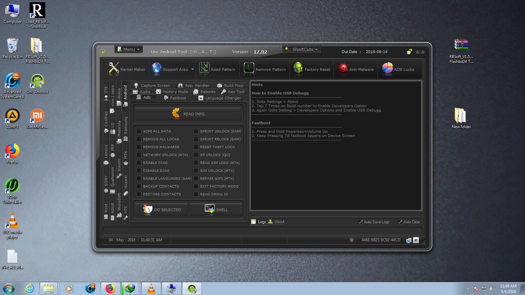Select the IObit Uninstaller desktop icon

pos(12,191)
